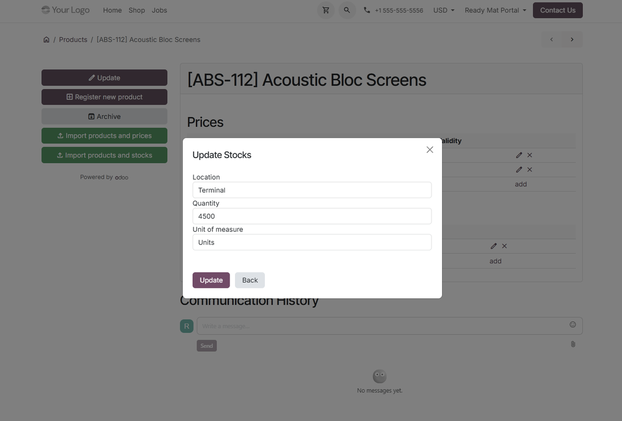Click the [ABS-112] Acoustic Bloc Screens breadcrumb
Image resolution: width=622 pixels, height=421 pixels.
coord(149,40)
